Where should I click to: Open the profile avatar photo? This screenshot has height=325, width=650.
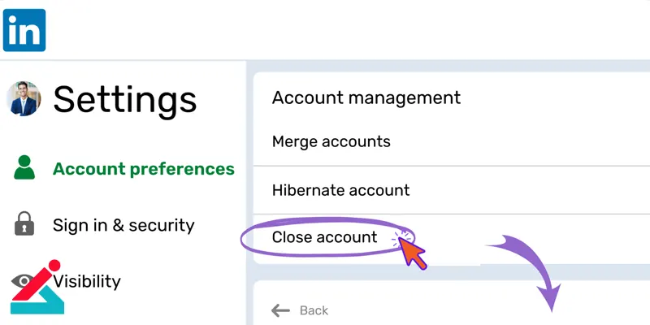click(x=24, y=98)
